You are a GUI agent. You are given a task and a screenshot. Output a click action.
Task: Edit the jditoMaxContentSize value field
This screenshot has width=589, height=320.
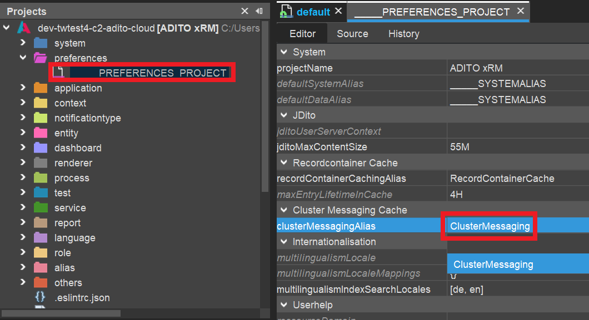point(517,148)
